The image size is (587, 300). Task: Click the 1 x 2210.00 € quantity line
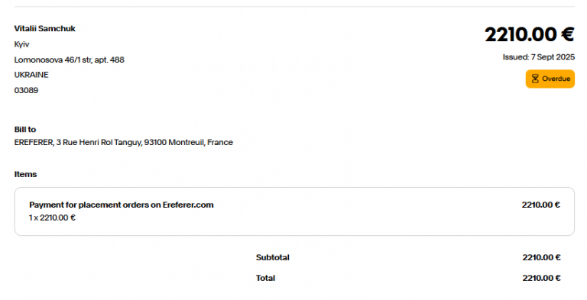pyautogui.click(x=53, y=218)
